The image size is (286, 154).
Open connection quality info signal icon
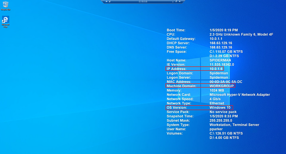coord(109,1)
